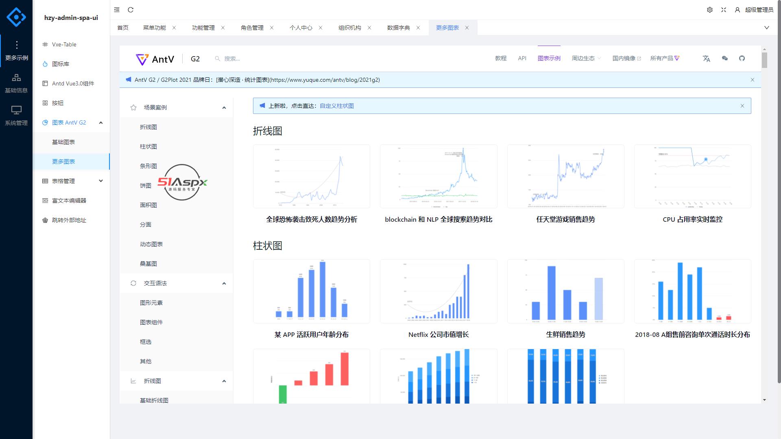
Task: Open the API nav link
Action: (x=522, y=58)
